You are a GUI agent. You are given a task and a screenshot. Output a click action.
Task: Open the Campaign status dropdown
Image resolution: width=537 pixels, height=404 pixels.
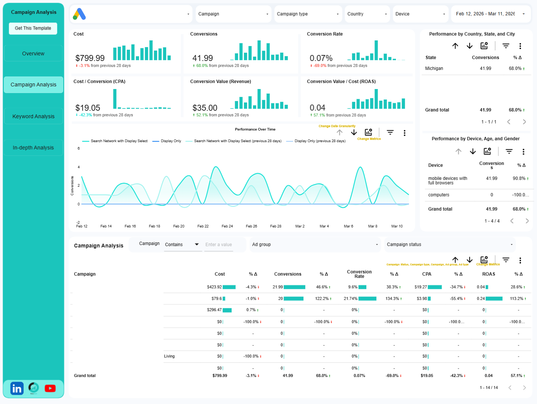point(449,244)
